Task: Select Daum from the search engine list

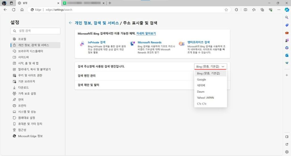Action: (210, 92)
